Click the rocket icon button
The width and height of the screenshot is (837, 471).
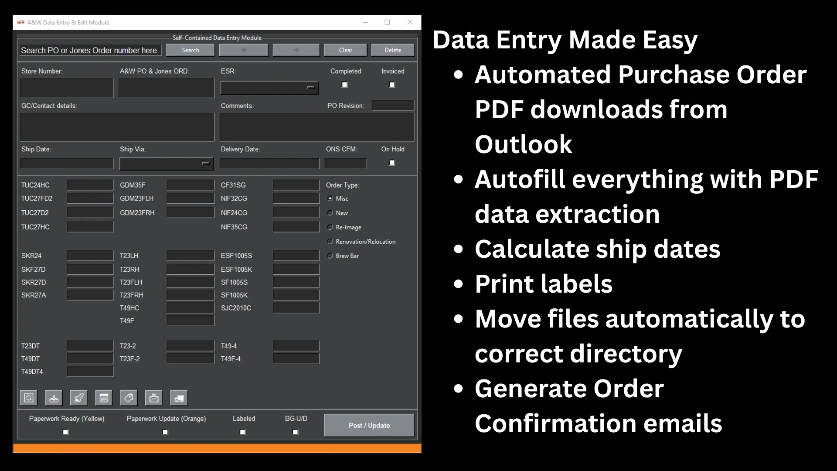pyautogui.click(x=79, y=398)
